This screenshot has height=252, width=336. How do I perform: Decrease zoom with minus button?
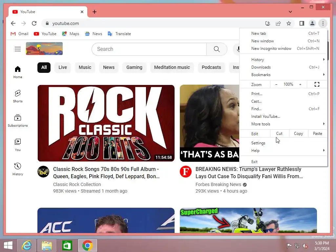(276, 84)
